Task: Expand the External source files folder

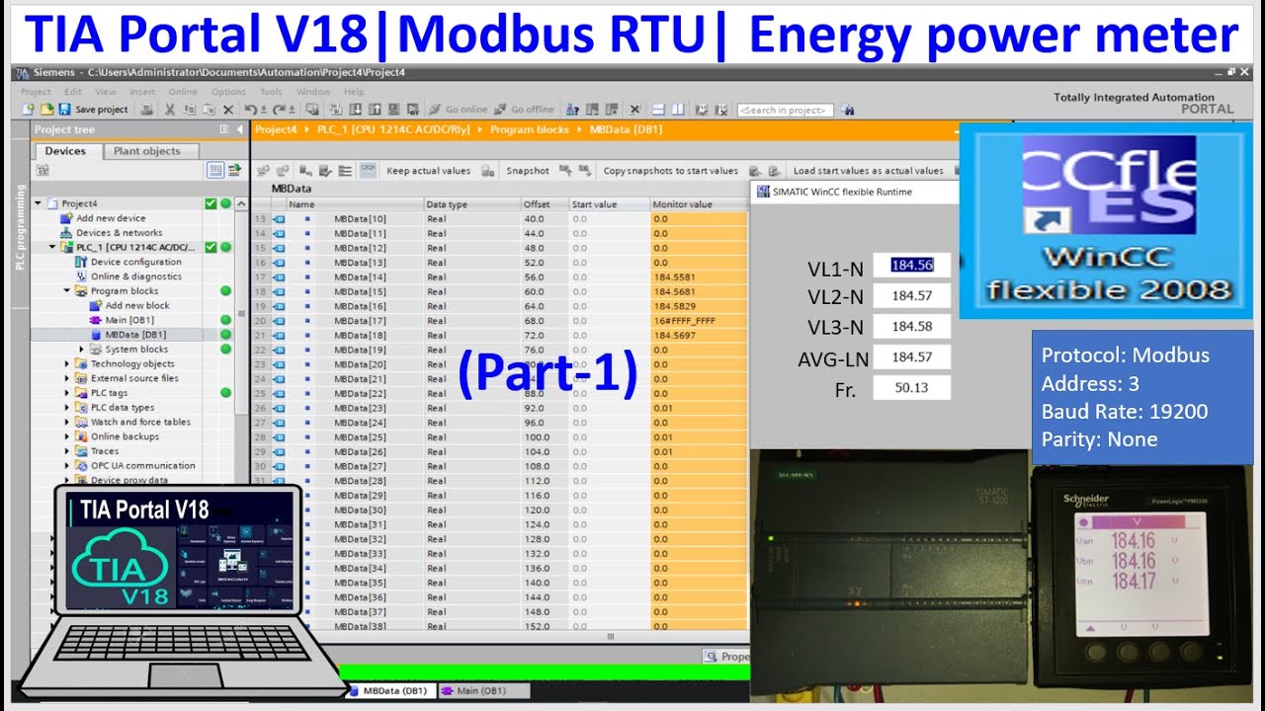Action: [67, 378]
